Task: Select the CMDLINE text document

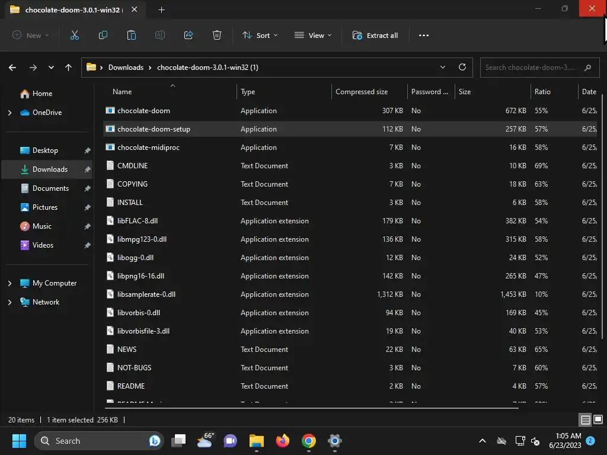Action: coord(350,166)
